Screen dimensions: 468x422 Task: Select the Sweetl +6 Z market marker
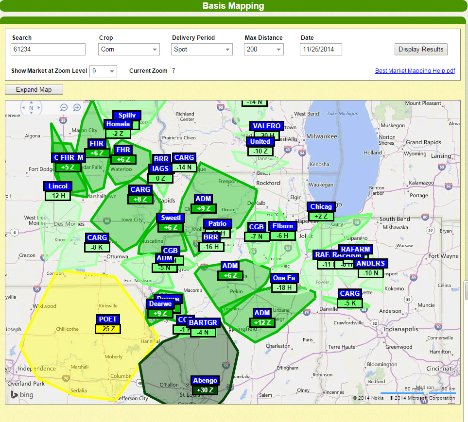pyautogui.click(x=171, y=222)
